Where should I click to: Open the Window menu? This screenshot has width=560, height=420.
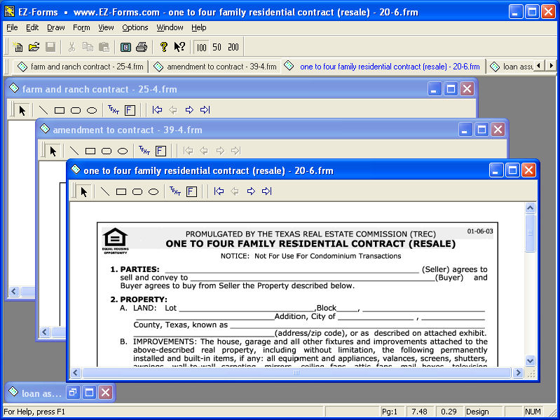pos(170,27)
